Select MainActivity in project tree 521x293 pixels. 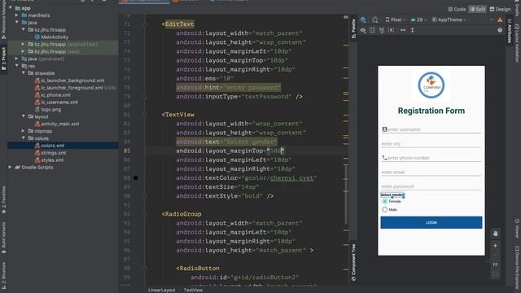pyautogui.click(x=51, y=37)
